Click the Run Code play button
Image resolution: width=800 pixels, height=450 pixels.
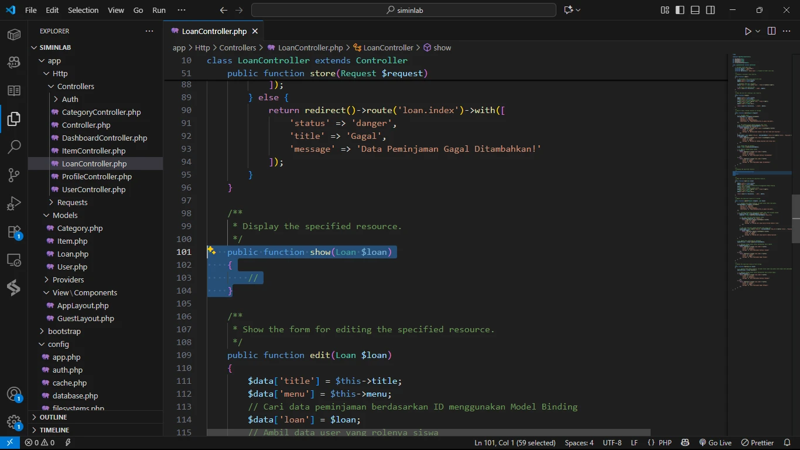pyautogui.click(x=748, y=31)
